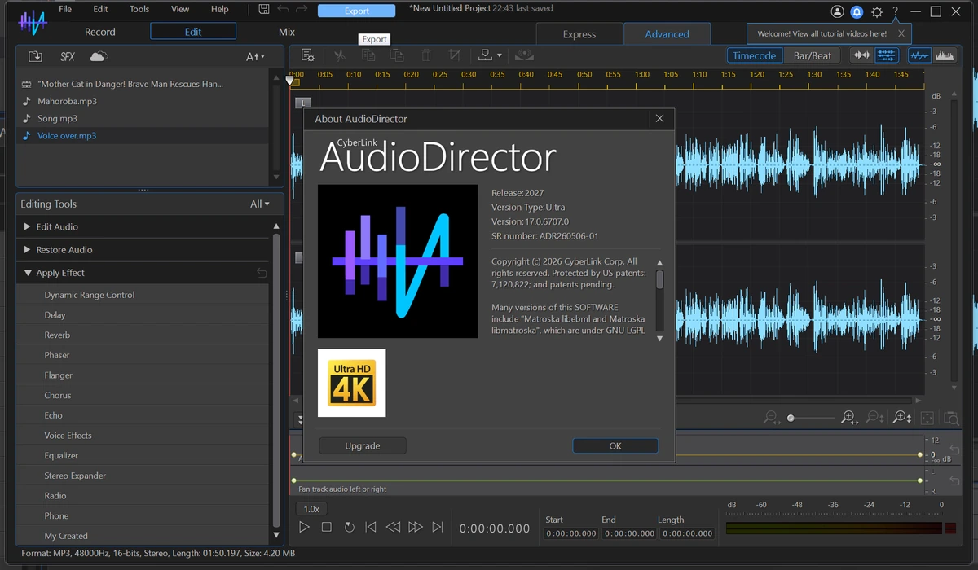Screen dimensions: 978x570
Task: Toggle loop playback
Action: click(x=349, y=527)
